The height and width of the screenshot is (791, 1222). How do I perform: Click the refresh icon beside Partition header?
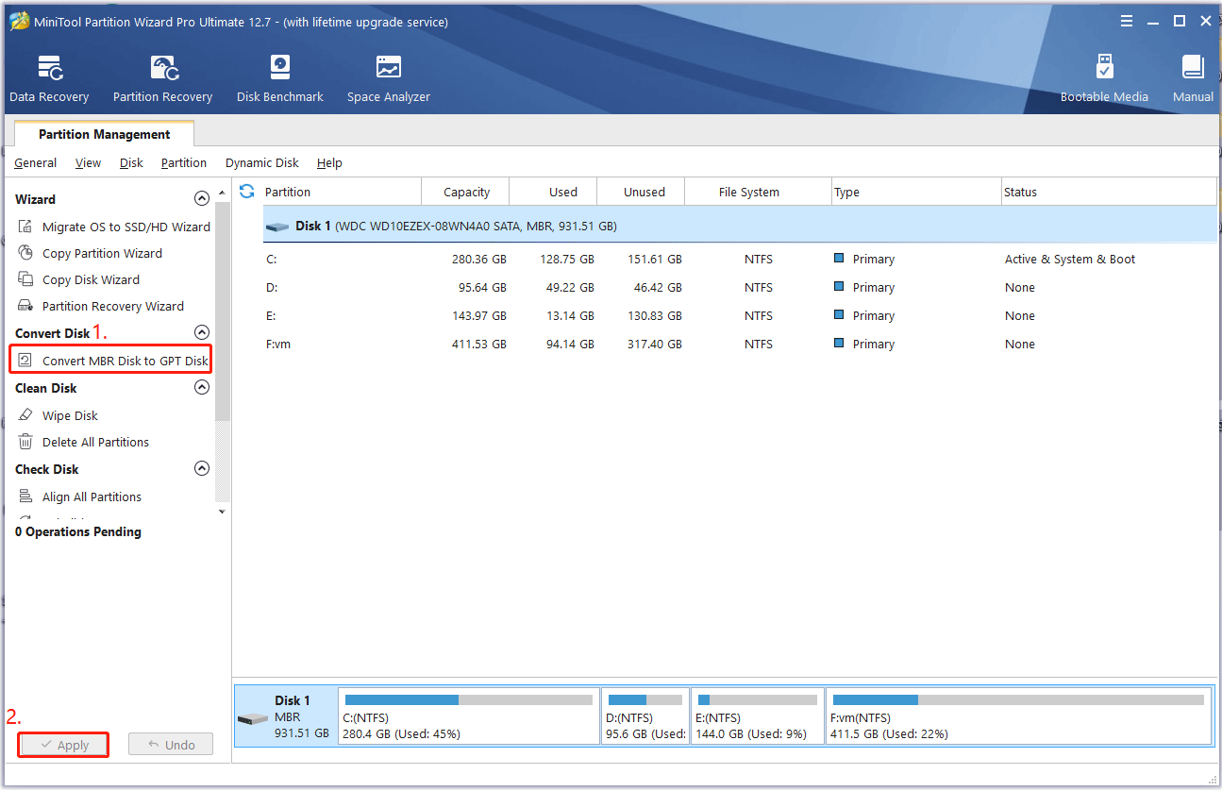(247, 192)
